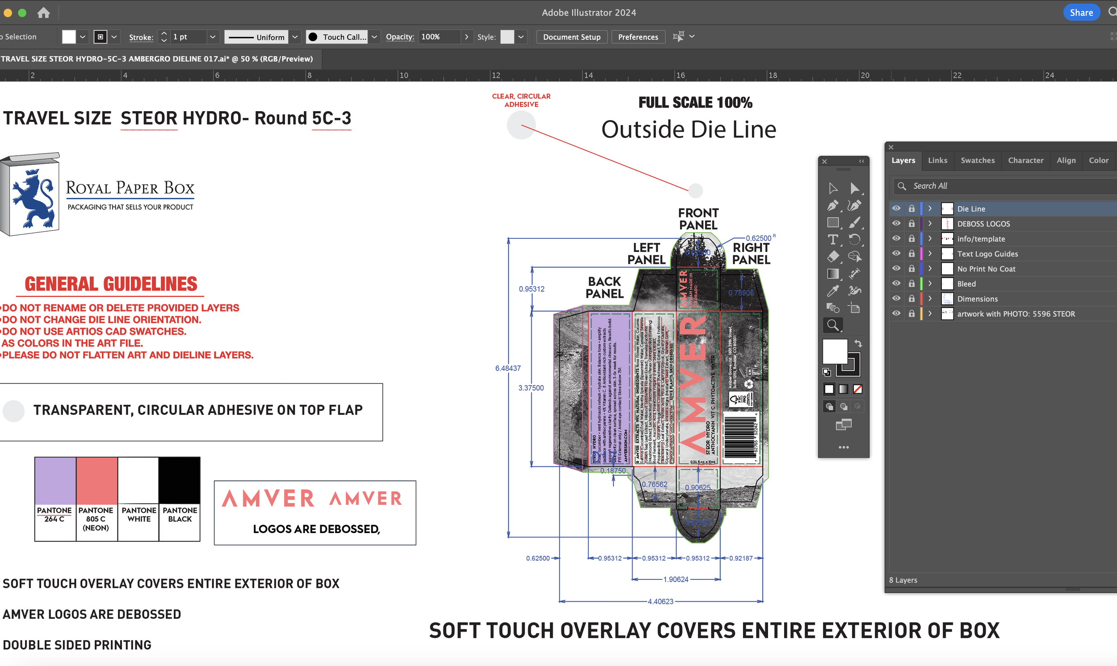Open the Character tab

pyautogui.click(x=1025, y=160)
